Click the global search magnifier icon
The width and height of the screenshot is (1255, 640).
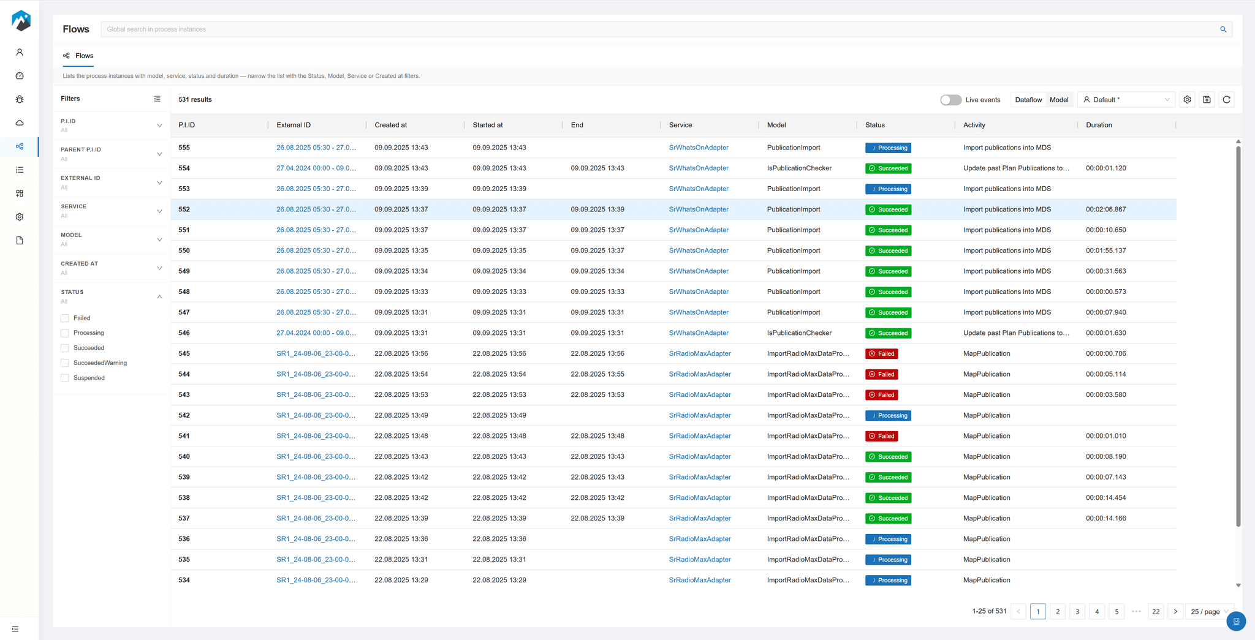point(1223,29)
